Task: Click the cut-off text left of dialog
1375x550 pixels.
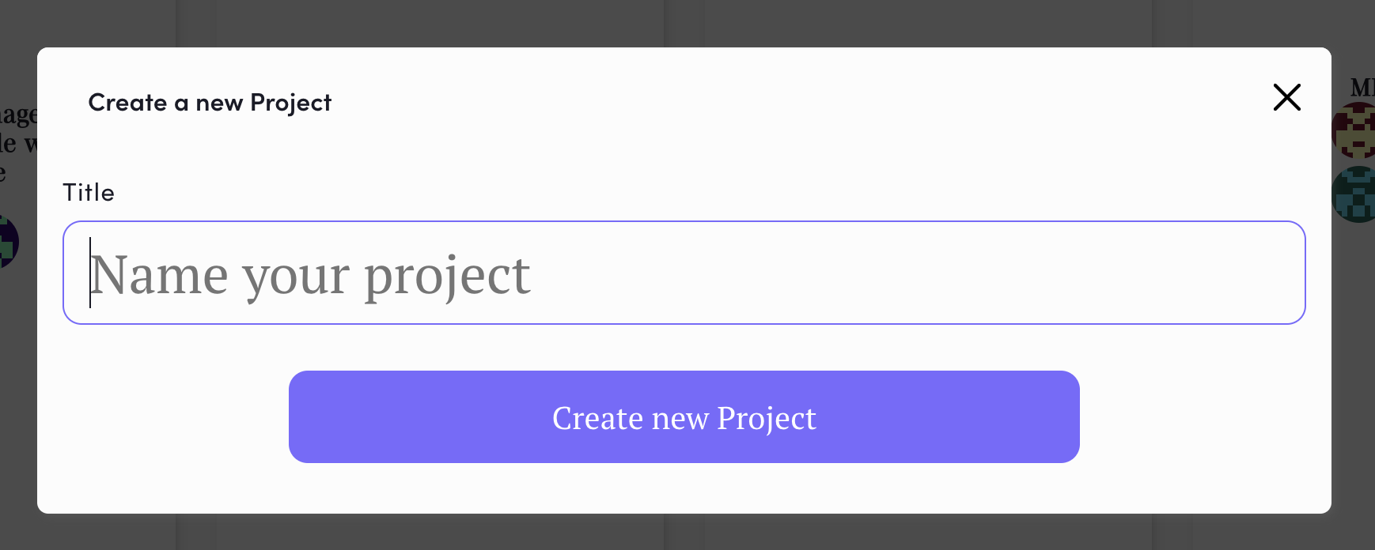Action: pos(17,130)
